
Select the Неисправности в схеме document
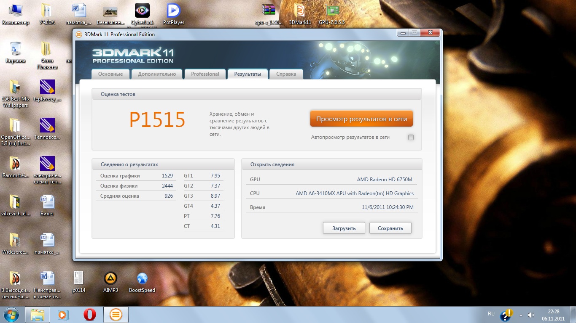coord(47,285)
